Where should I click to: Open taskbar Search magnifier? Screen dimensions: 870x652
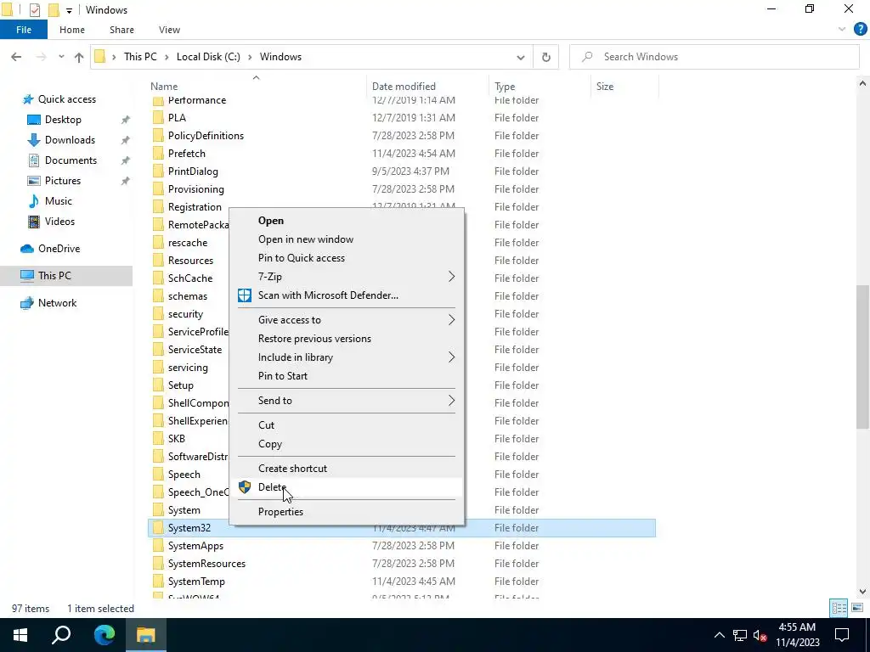tap(61, 635)
